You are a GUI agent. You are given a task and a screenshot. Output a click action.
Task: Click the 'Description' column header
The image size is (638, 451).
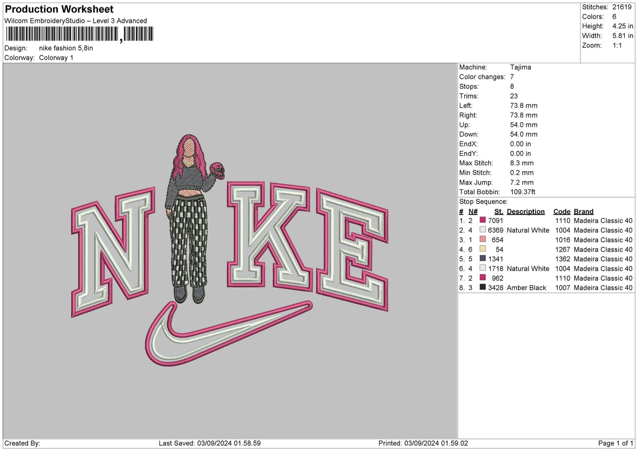(x=526, y=211)
